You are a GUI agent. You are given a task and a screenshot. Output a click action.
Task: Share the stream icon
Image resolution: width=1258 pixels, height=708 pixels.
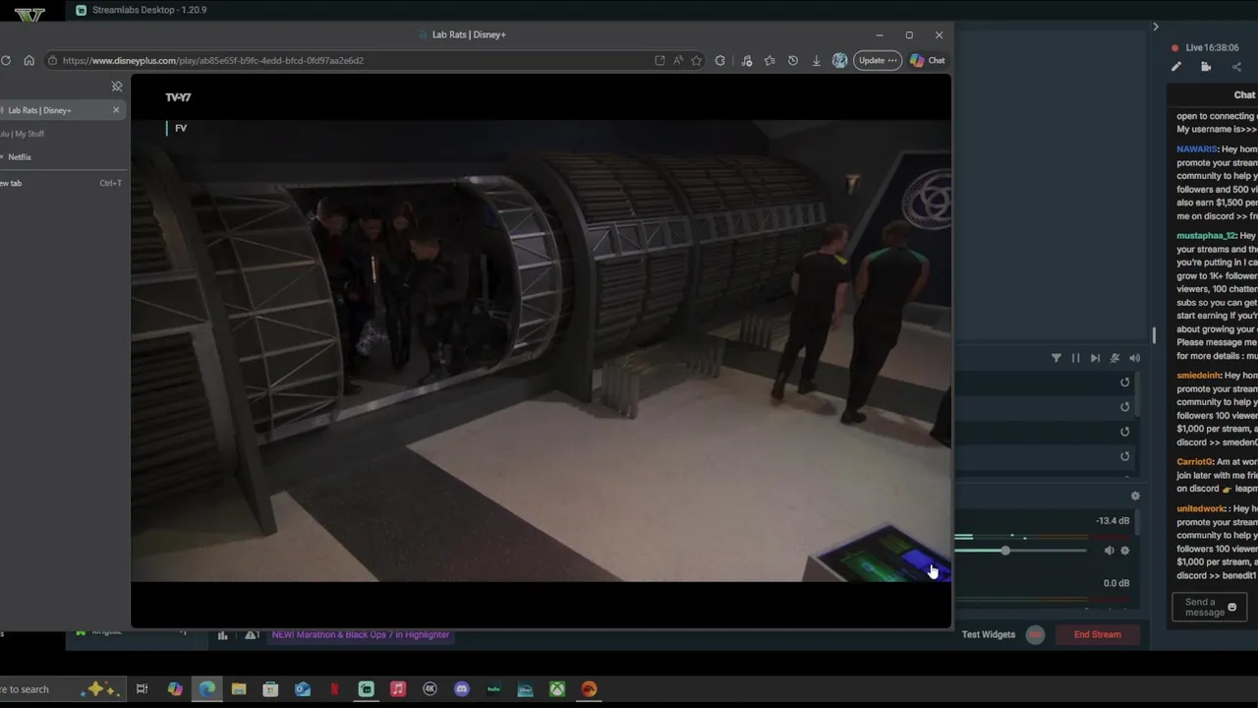(1236, 67)
